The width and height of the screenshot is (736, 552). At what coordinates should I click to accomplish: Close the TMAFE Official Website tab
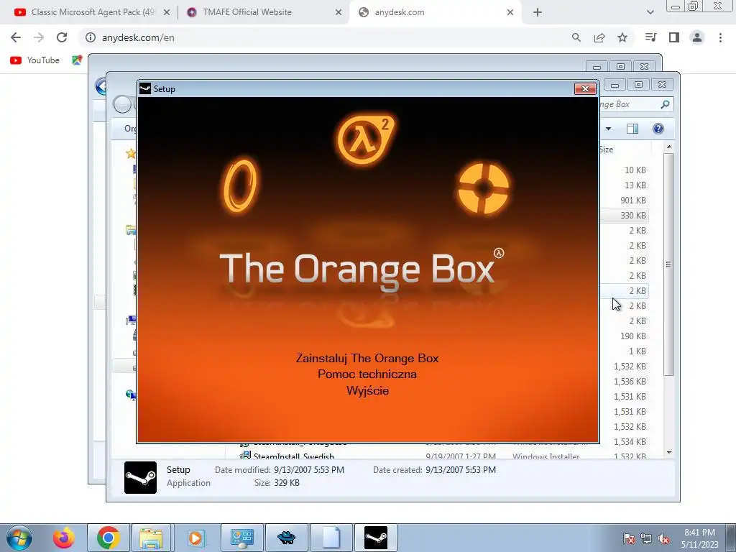(x=339, y=12)
